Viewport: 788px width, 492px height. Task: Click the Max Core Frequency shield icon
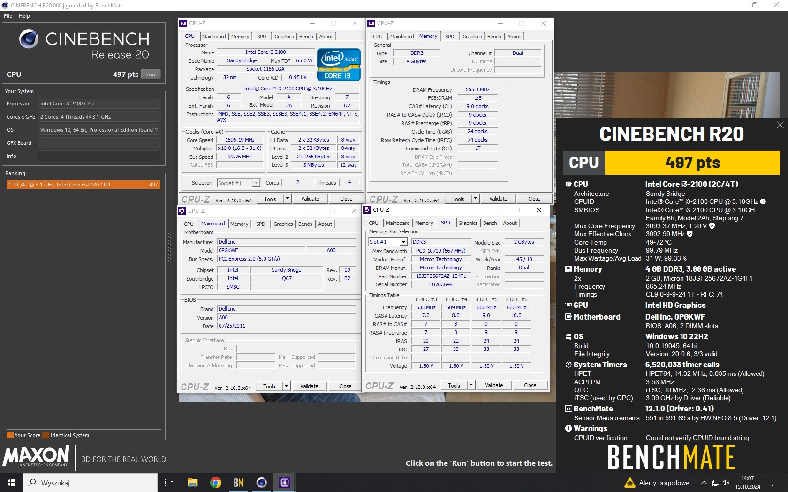[x=712, y=226]
